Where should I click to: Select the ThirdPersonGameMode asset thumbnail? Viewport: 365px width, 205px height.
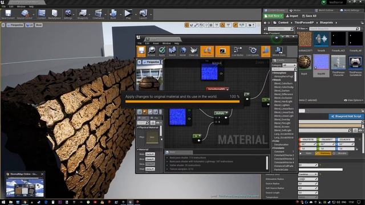pyautogui.click(x=355, y=62)
